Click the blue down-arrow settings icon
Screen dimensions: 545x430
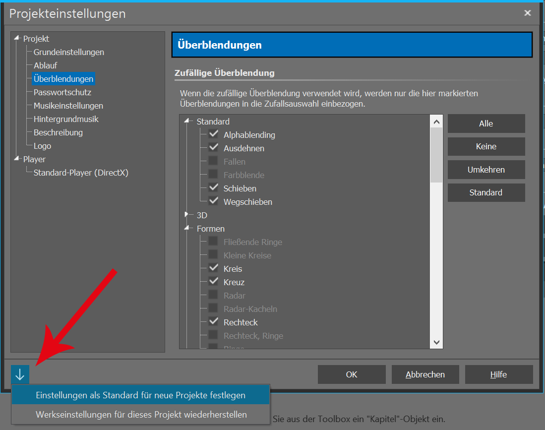point(20,374)
